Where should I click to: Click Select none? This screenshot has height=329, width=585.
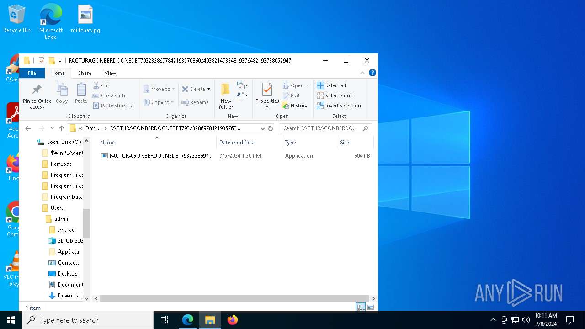tap(335, 96)
